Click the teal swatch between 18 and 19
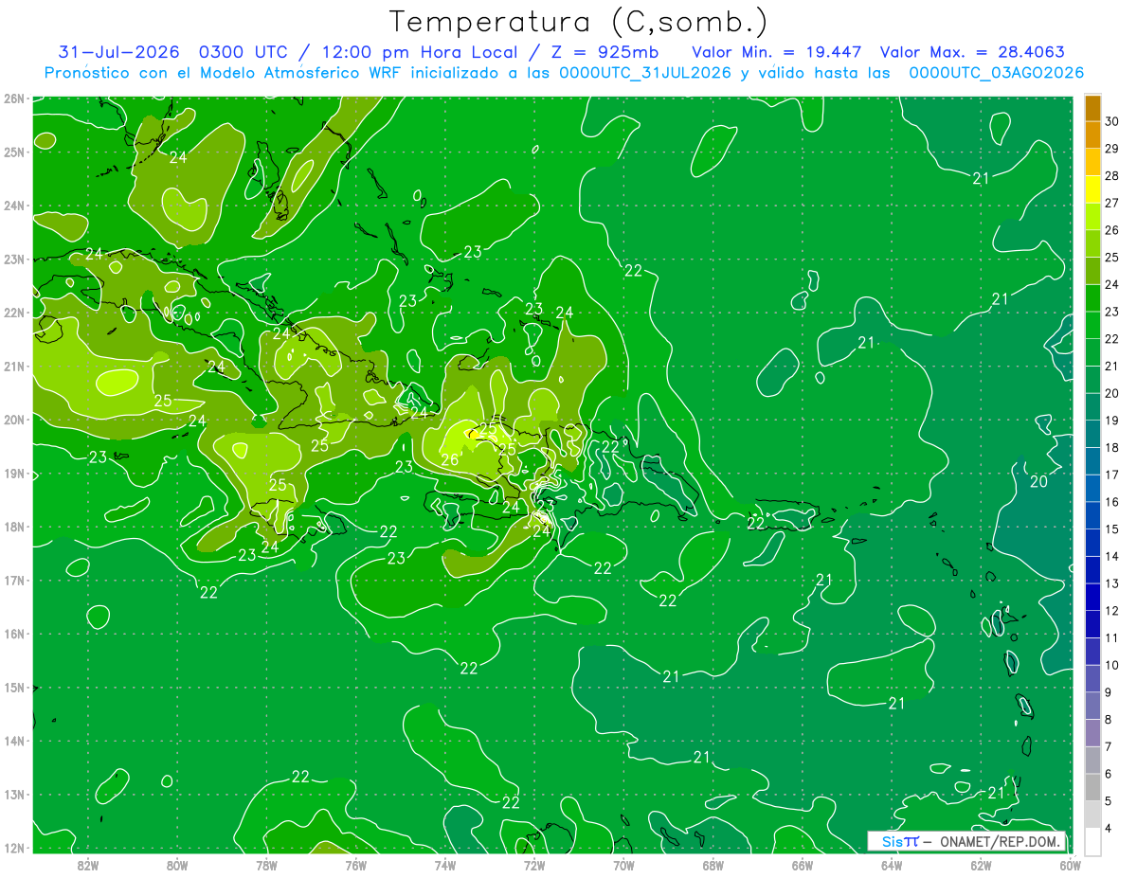 (x=1092, y=434)
